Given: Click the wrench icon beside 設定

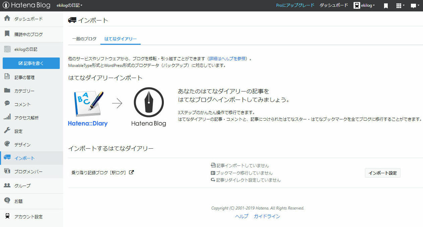Looking at the screenshot, I should 7,130.
